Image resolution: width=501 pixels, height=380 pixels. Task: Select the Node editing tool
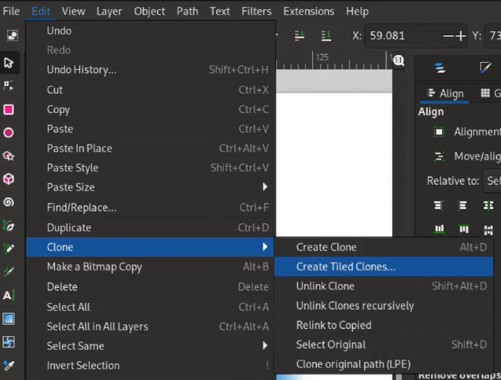[x=8, y=86]
